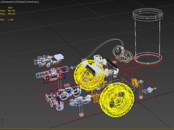Select the large yellow front wheel object
This screenshot has width=174, height=130.
click(x=117, y=99)
